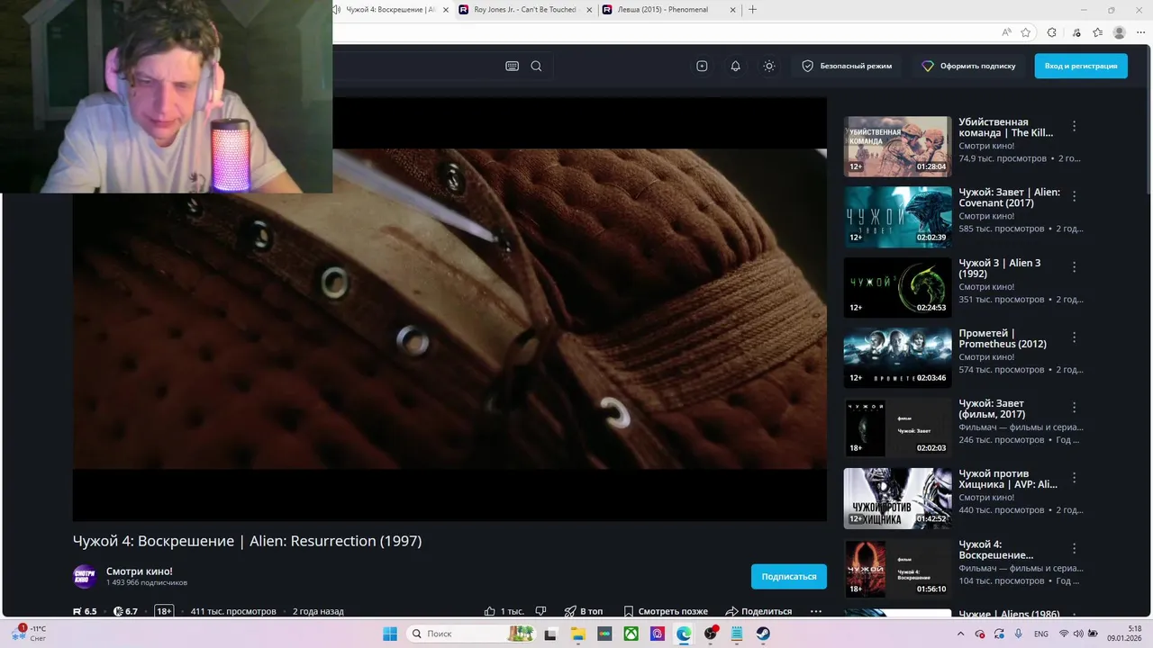Open the Смотри кино! channel avatar
1153x648 pixels.
[x=85, y=576]
